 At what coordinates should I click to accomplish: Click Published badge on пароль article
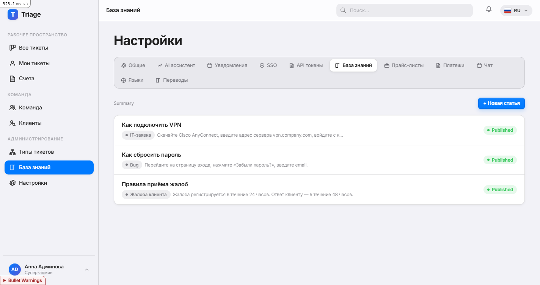click(x=500, y=160)
